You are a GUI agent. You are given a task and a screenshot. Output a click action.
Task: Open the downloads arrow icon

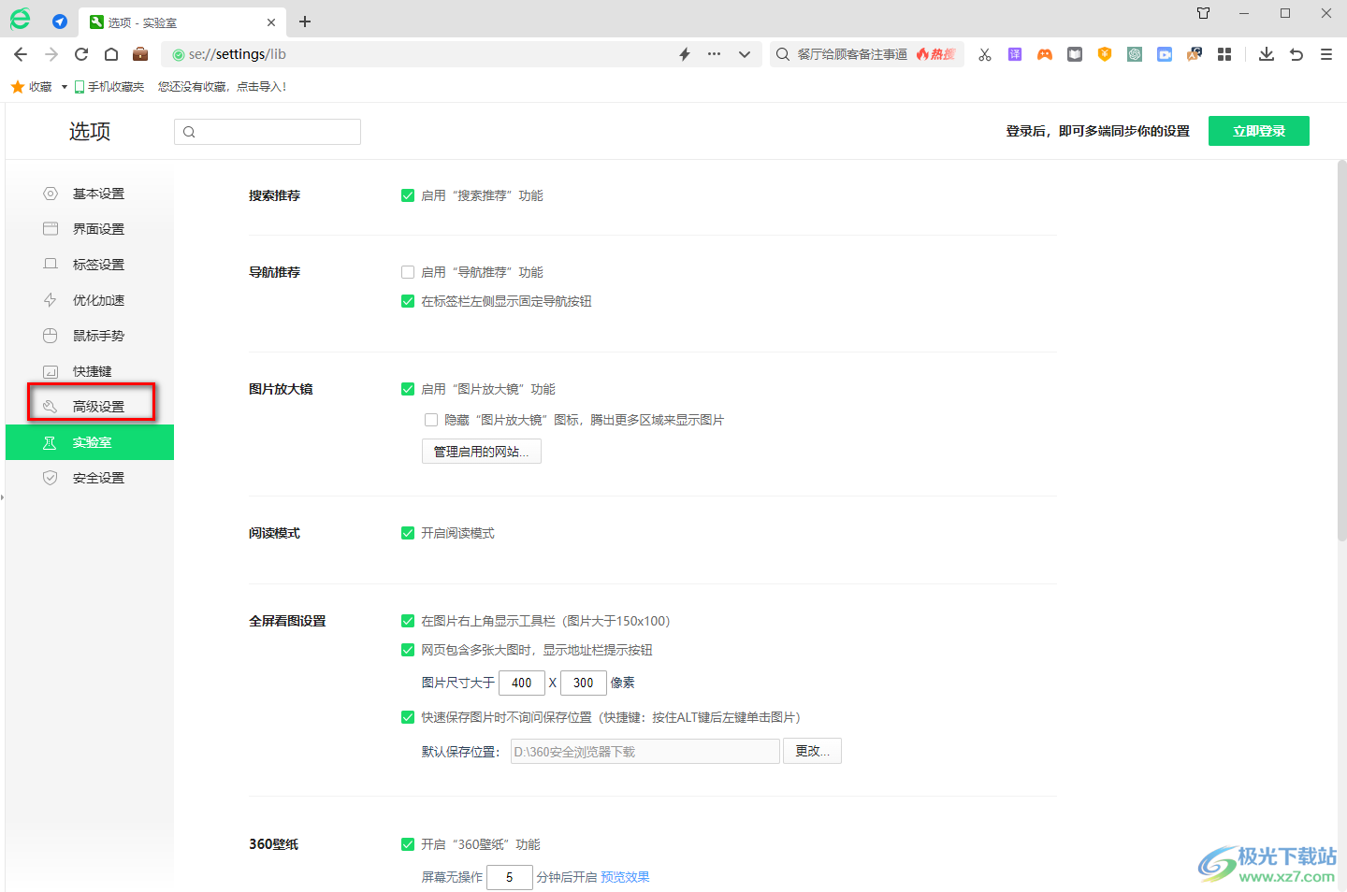1267,54
